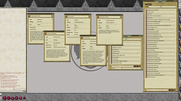The height and width of the screenshot is (101, 181).
Task: Select the 'Wand (Detect Magic)' item row
Action: [125, 61]
